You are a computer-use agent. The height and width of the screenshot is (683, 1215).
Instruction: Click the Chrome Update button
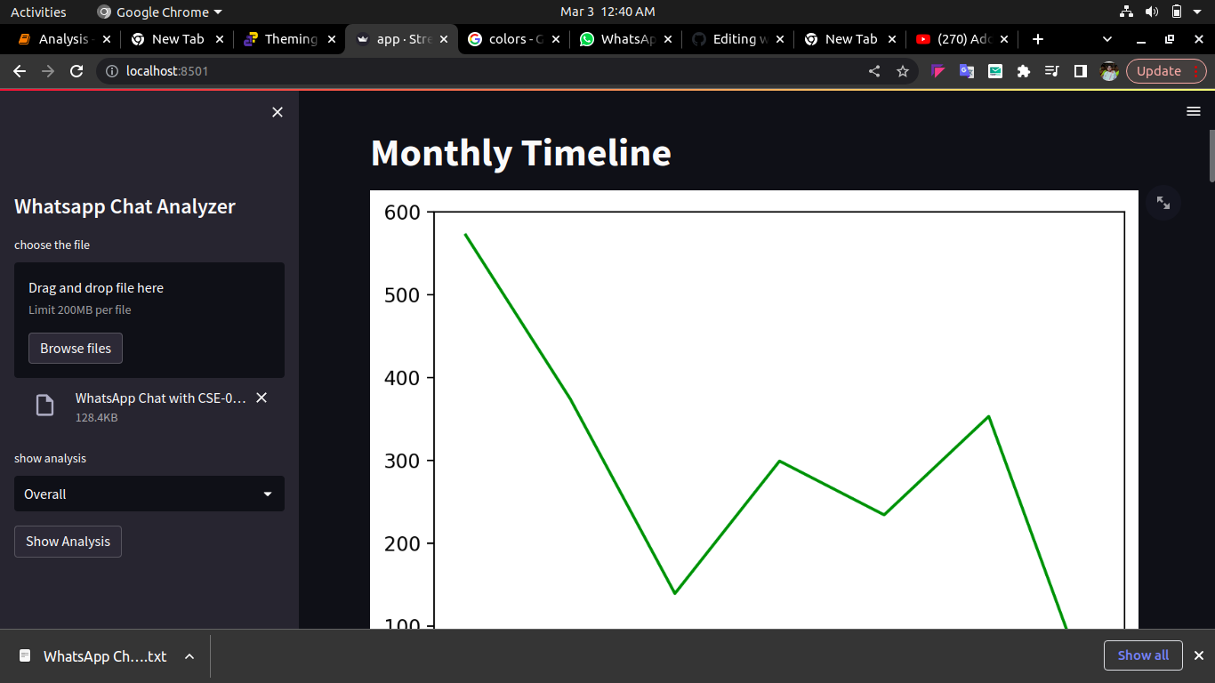[1166, 71]
